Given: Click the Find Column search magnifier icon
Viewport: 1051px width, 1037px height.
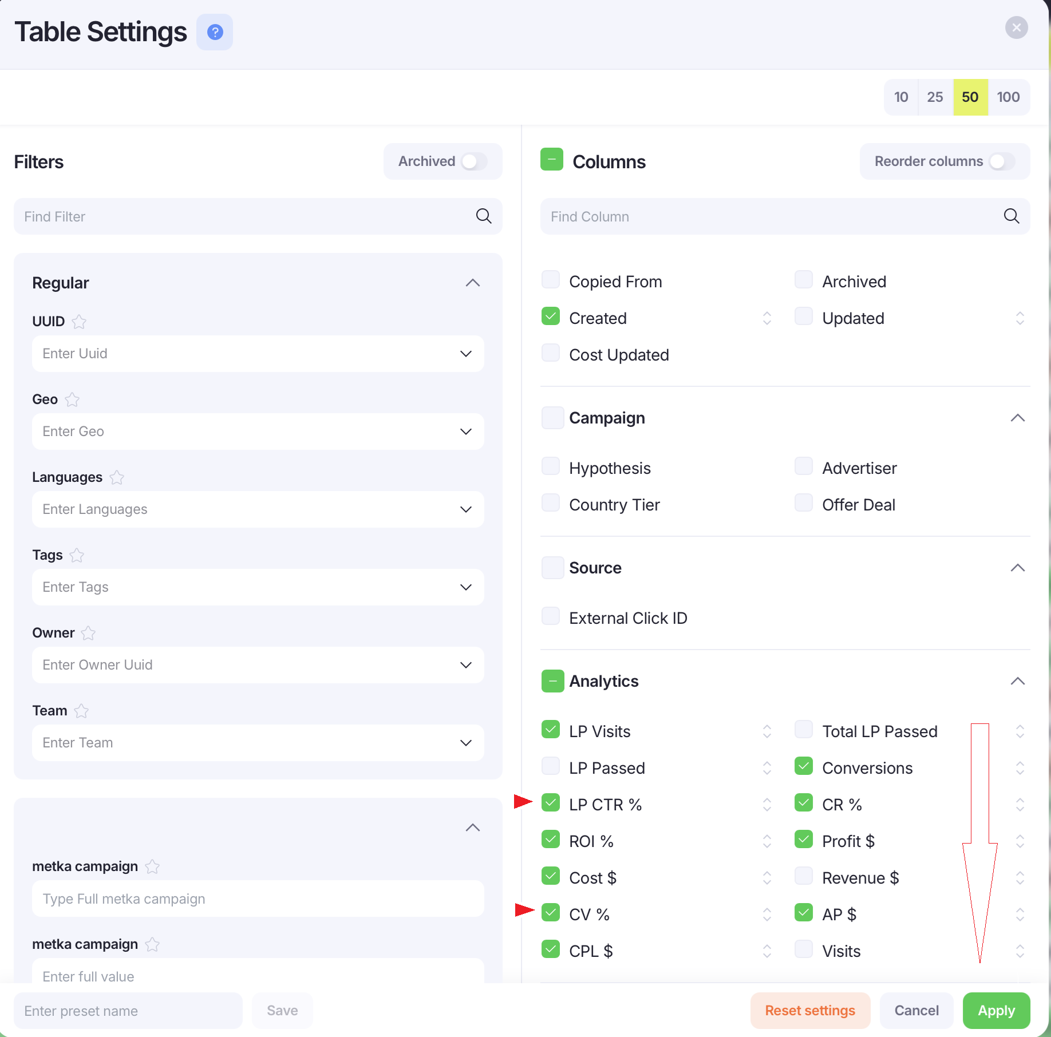Looking at the screenshot, I should click(x=1012, y=216).
